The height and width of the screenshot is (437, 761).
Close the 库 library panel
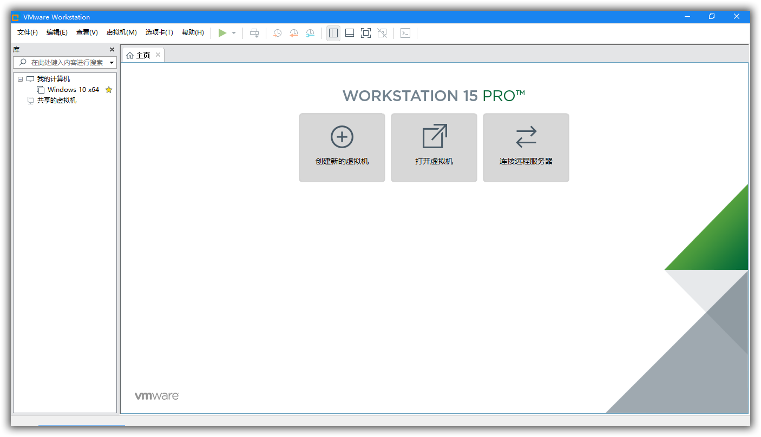112,50
